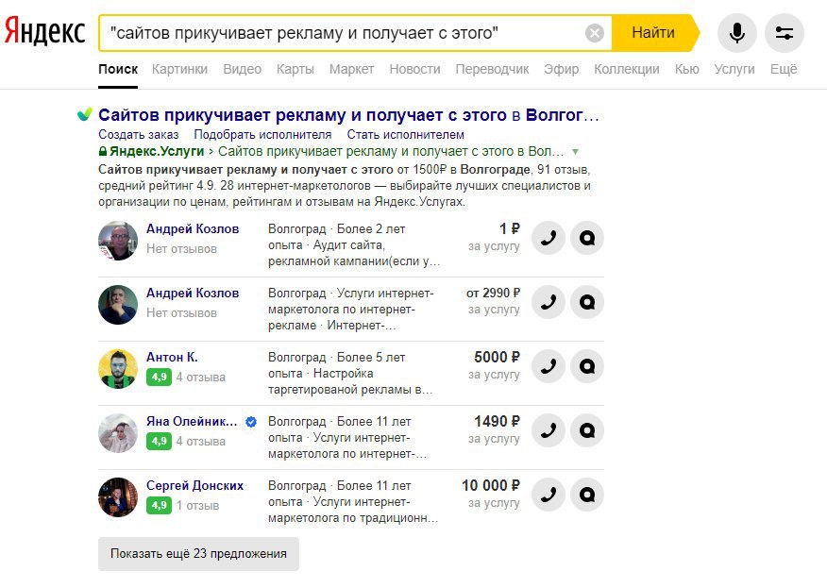Click the Создать заказ link

pos(139,134)
